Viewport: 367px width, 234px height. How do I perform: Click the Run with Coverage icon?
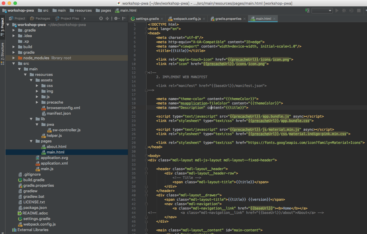[x=352, y=11]
